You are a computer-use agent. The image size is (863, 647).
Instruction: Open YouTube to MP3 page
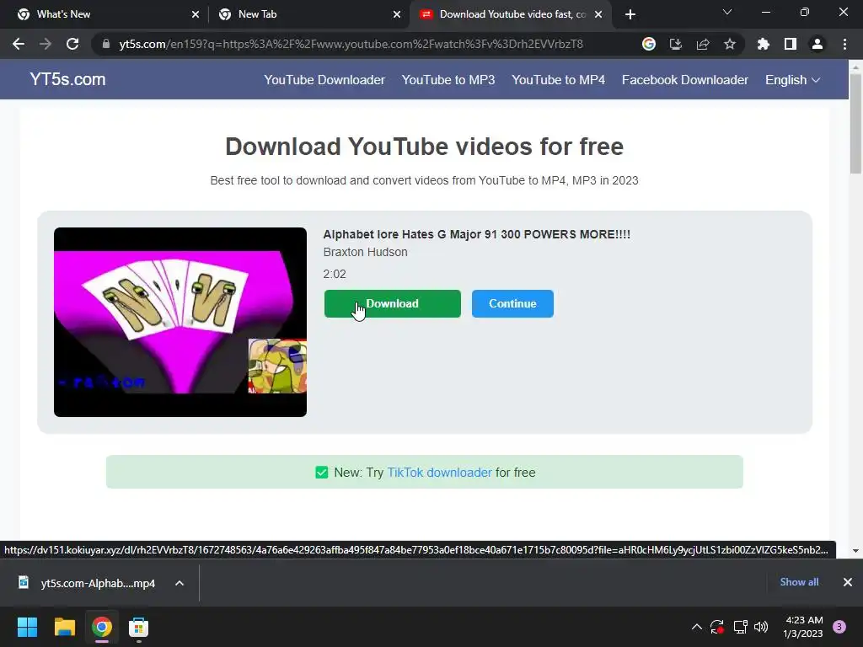[448, 80]
